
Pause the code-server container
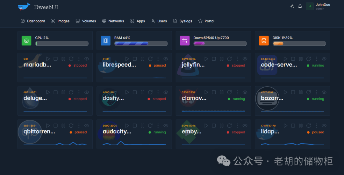[301, 59]
